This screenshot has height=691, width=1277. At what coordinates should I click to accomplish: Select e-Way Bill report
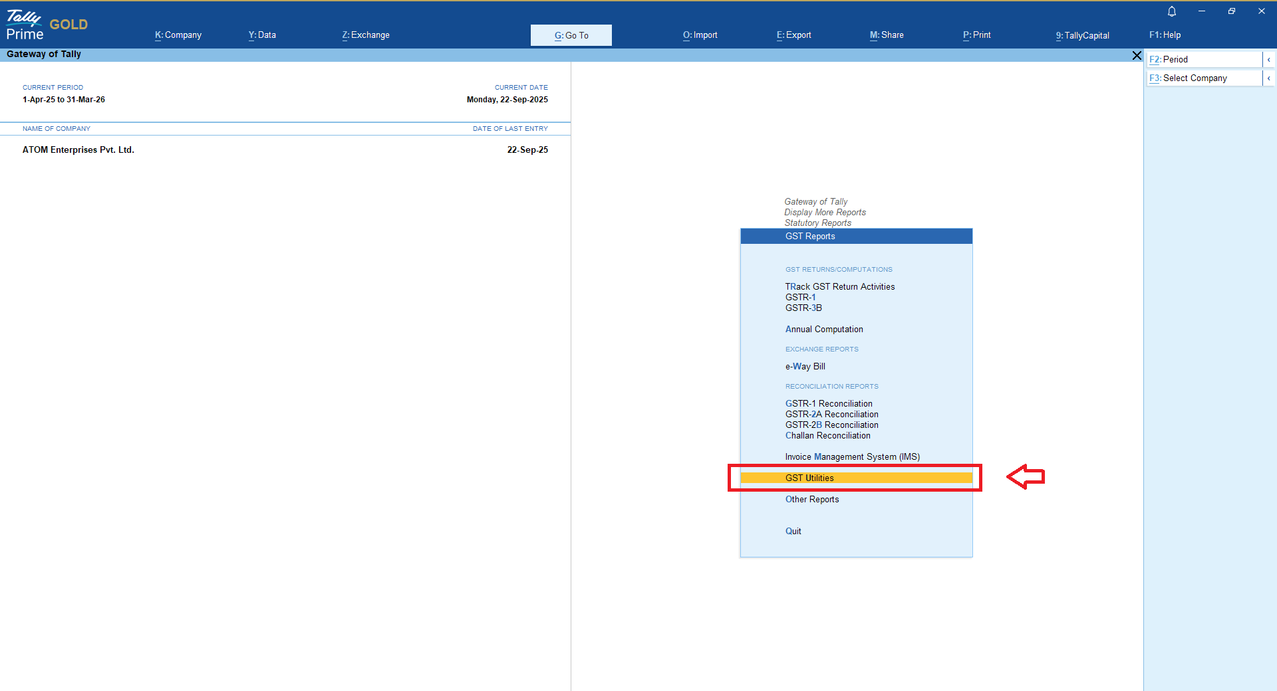[x=805, y=367]
